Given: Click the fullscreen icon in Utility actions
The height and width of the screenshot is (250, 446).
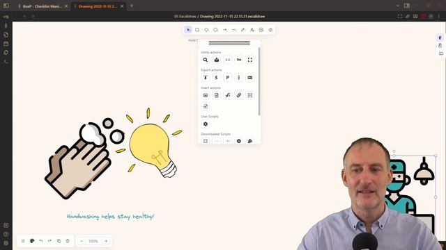Looking at the screenshot, I should [x=249, y=60].
